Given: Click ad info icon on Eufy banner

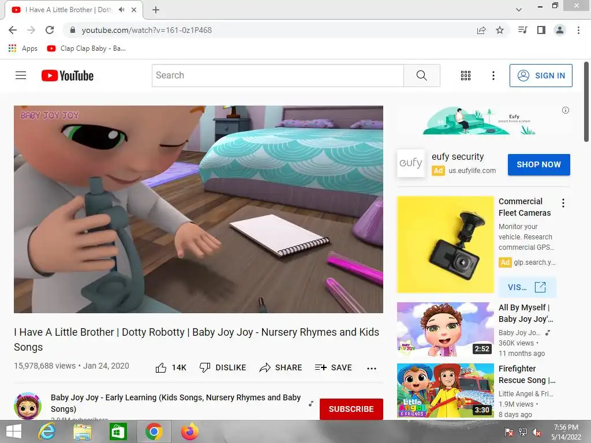Looking at the screenshot, I should pyautogui.click(x=566, y=110).
